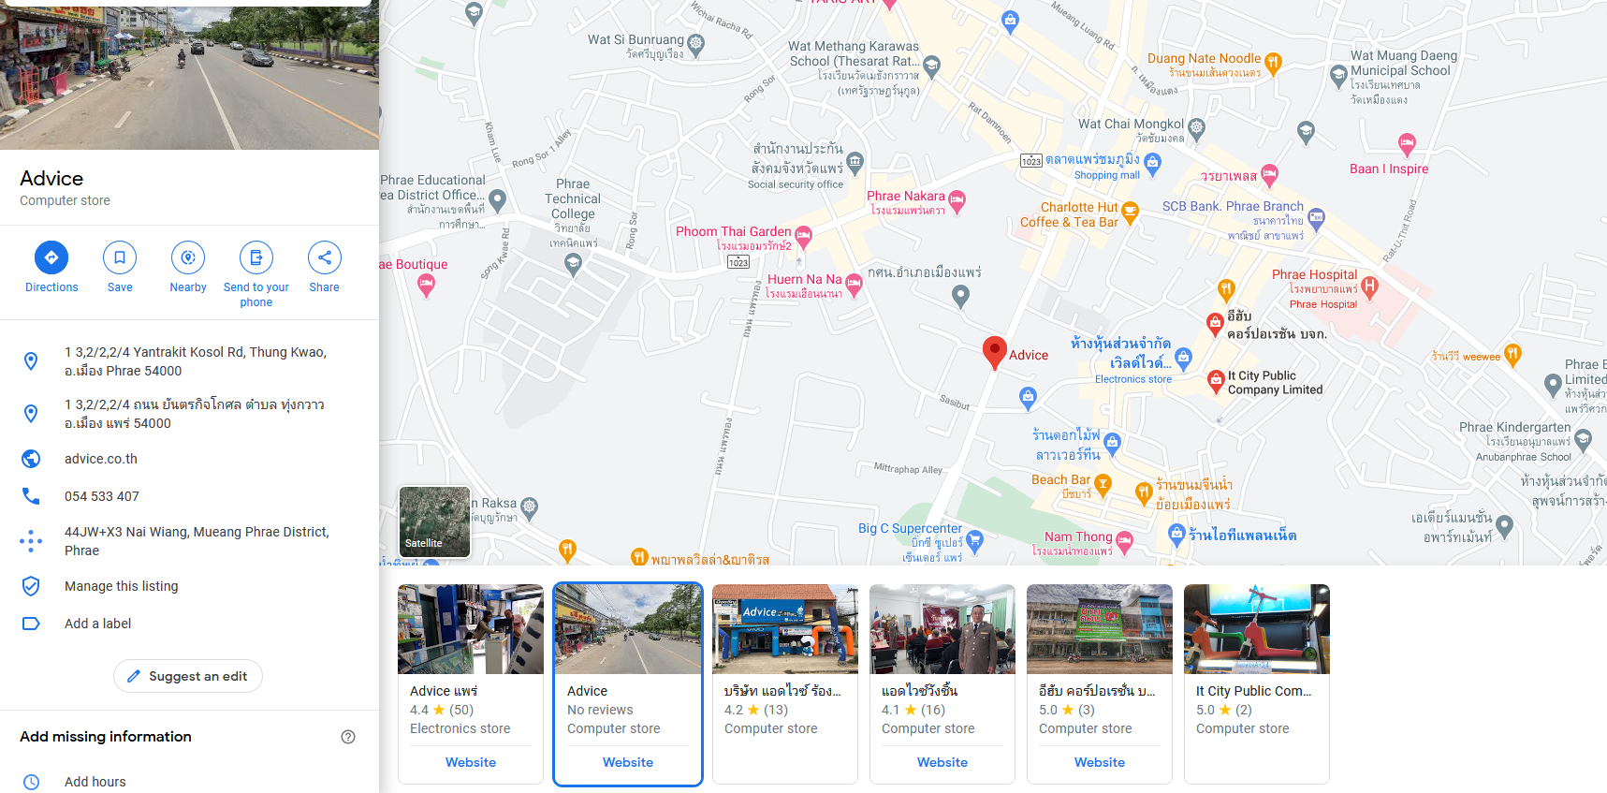Open the street view photo of Advice
The height and width of the screenshot is (793, 1607).
click(189, 75)
